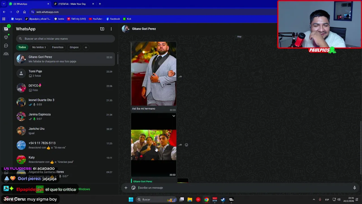362x204 pixels.
Task: Open the botrix bookmark
Action: [x=59, y=19]
